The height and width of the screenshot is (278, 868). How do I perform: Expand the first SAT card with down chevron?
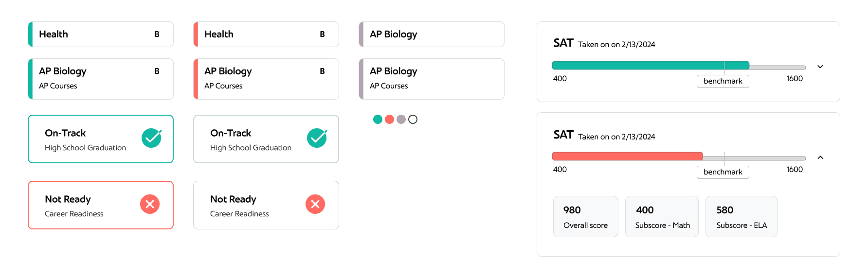820,67
